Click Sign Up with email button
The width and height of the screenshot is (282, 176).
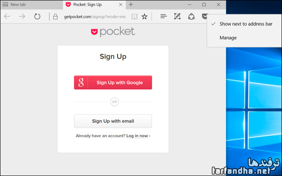(x=113, y=121)
